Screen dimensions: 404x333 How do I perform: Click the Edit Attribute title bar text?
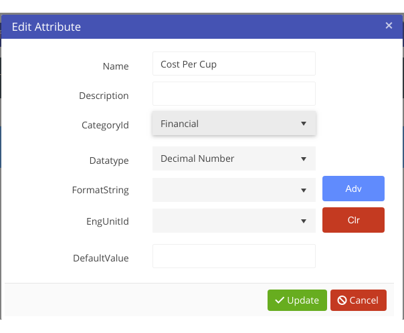46,27
